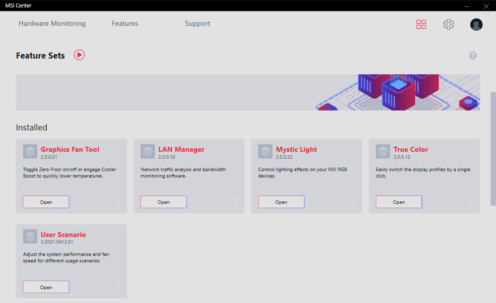Open more options for Graphics Fan Tool
Viewport: 496px width, 303px height.
tap(118, 202)
